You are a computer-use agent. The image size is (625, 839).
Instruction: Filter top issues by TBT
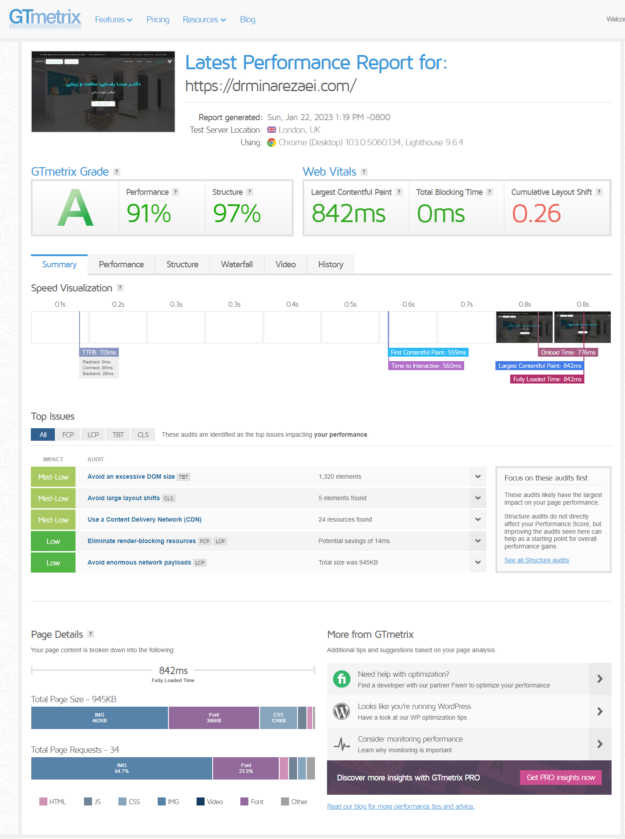point(118,434)
